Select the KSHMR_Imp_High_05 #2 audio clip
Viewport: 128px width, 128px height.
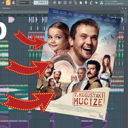(18, 89)
